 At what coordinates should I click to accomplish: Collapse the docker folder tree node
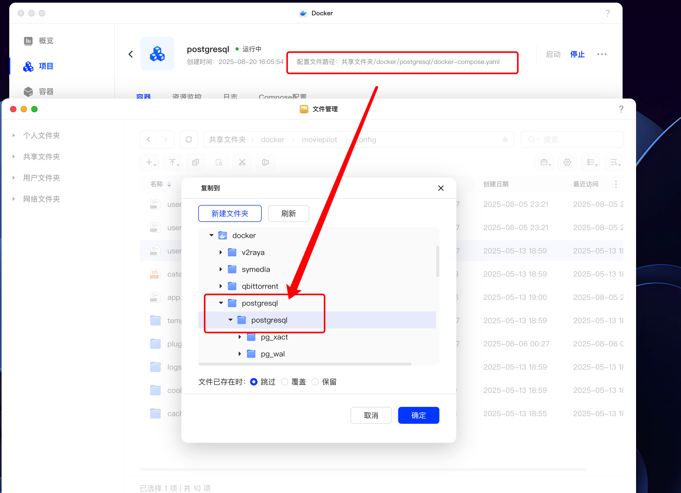[x=211, y=236]
